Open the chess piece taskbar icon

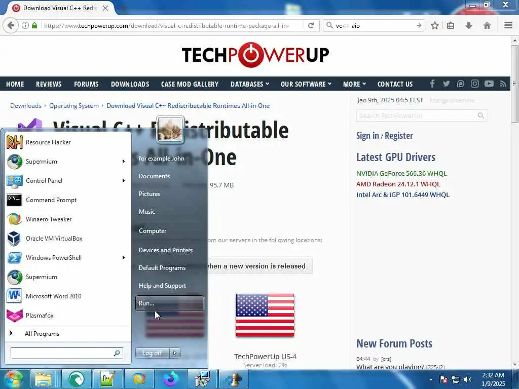[234, 379]
